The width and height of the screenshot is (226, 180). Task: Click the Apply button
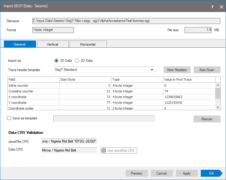click(187, 173)
